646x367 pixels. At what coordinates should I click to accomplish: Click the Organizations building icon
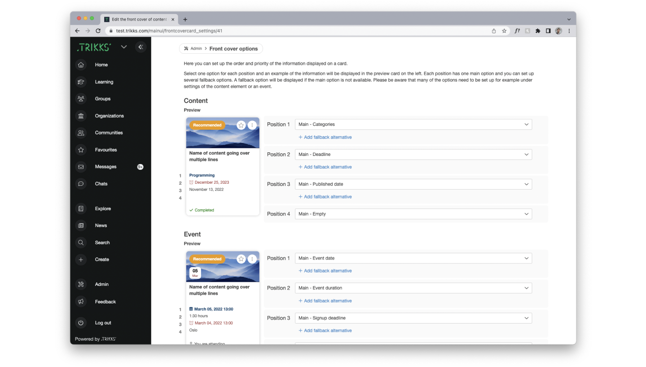(81, 116)
